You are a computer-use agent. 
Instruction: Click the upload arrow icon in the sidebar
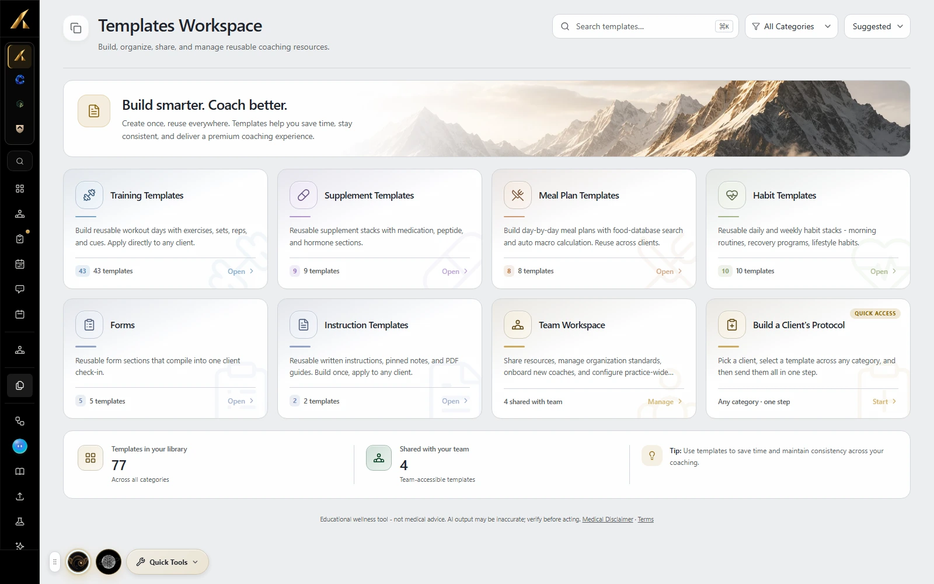[x=20, y=496]
